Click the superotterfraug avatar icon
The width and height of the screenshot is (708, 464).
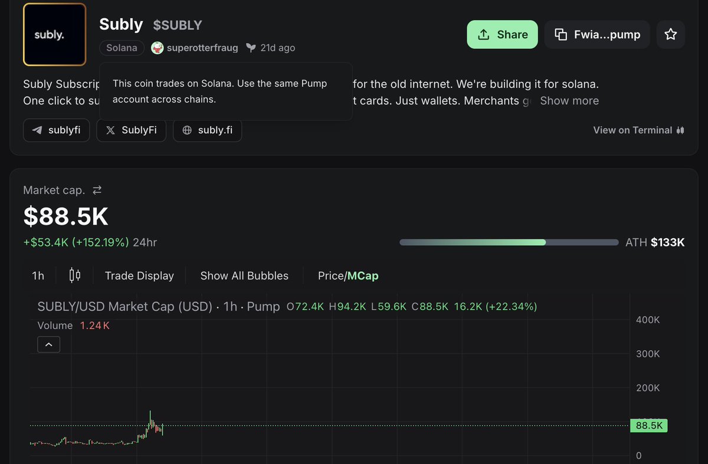click(157, 48)
